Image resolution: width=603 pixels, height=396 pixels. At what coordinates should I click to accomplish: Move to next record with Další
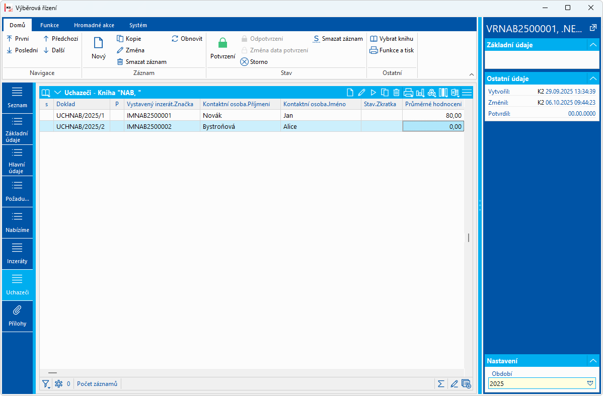pyautogui.click(x=54, y=50)
